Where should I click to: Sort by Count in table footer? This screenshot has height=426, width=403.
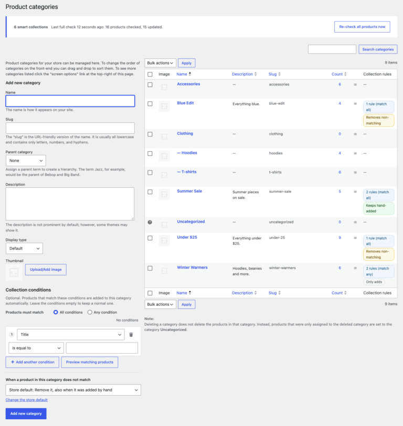point(339,293)
